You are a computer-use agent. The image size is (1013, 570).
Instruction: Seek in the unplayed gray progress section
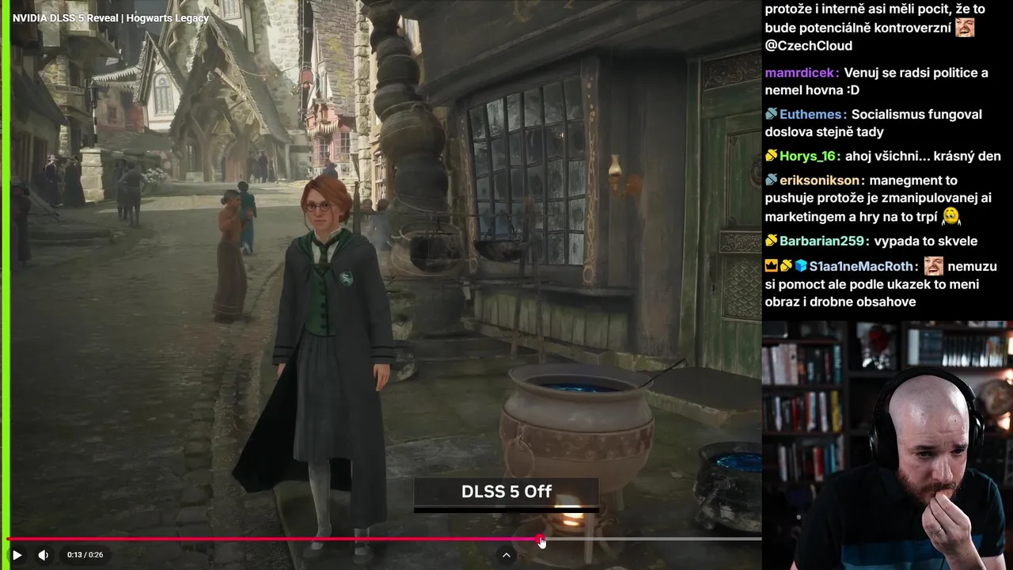[x=653, y=539]
